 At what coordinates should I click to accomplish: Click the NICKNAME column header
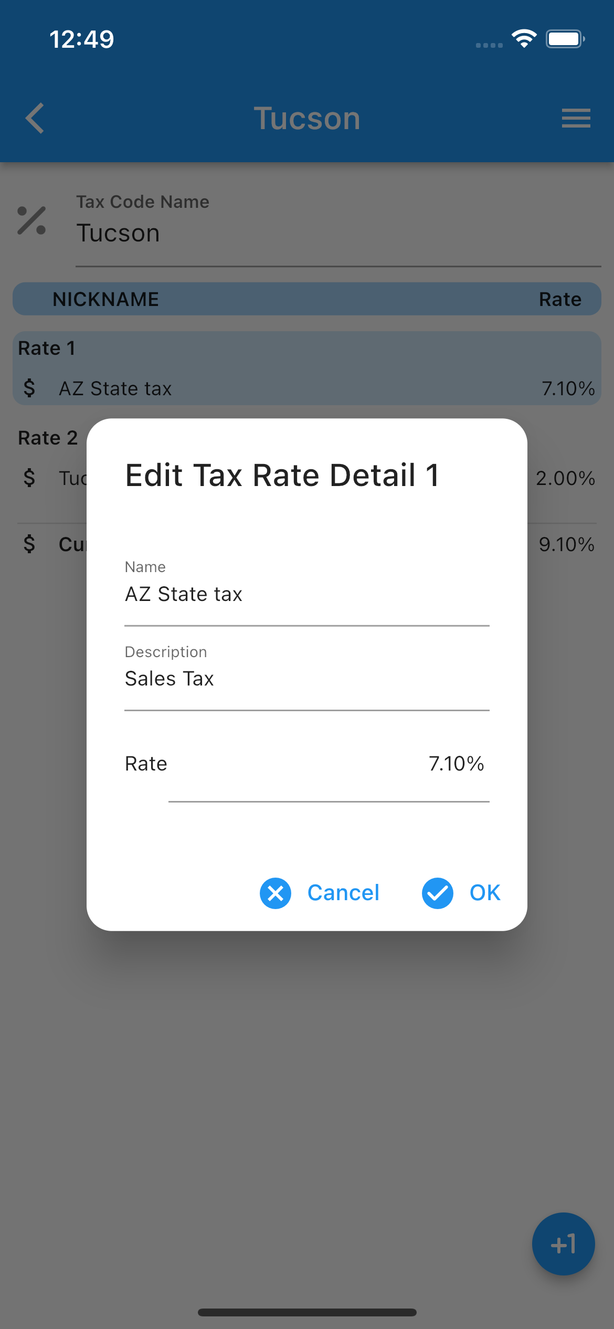click(x=106, y=299)
